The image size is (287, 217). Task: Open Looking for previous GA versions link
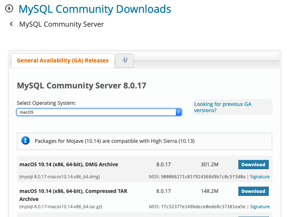click(223, 107)
